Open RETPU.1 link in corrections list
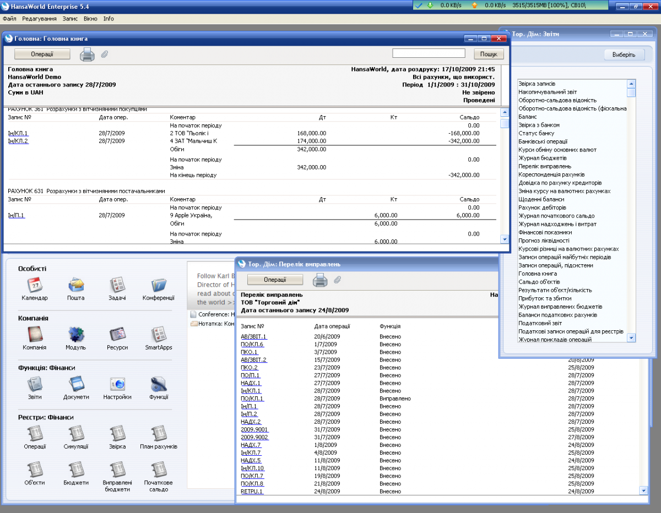The width and height of the screenshot is (661, 513). point(252,491)
